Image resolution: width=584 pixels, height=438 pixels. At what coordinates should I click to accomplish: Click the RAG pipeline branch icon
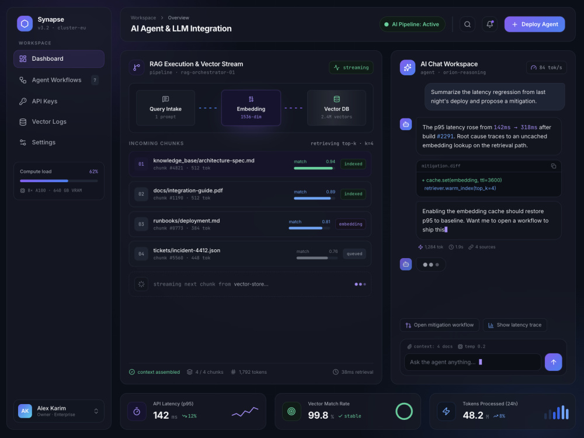point(137,67)
